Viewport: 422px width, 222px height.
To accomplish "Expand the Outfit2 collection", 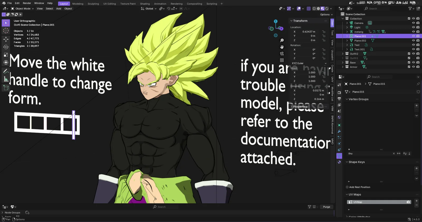I will (343, 54).
